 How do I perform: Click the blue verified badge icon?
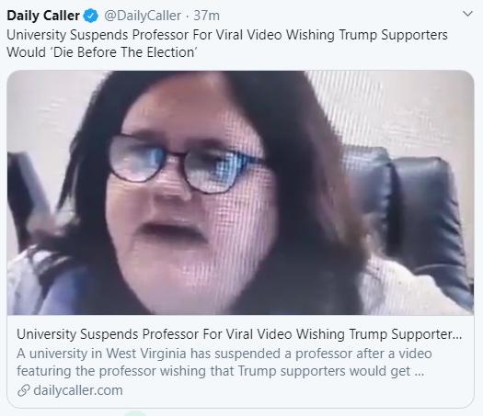[x=91, y=16]
